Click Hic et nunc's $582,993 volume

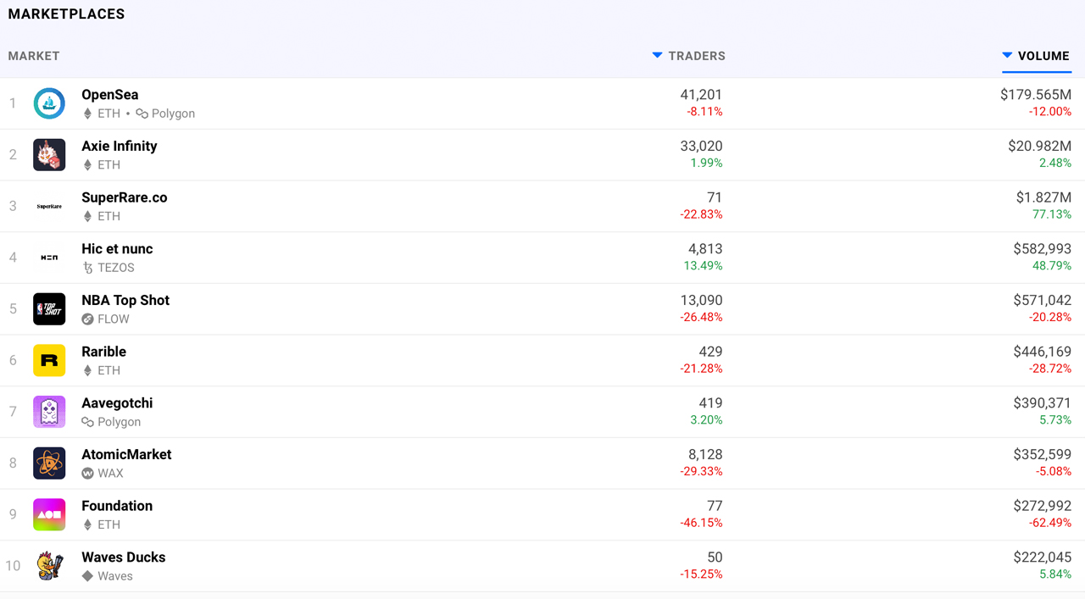point(1043,249)
